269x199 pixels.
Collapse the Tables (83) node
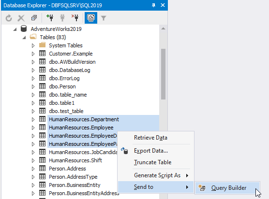[x=24, y=38]
